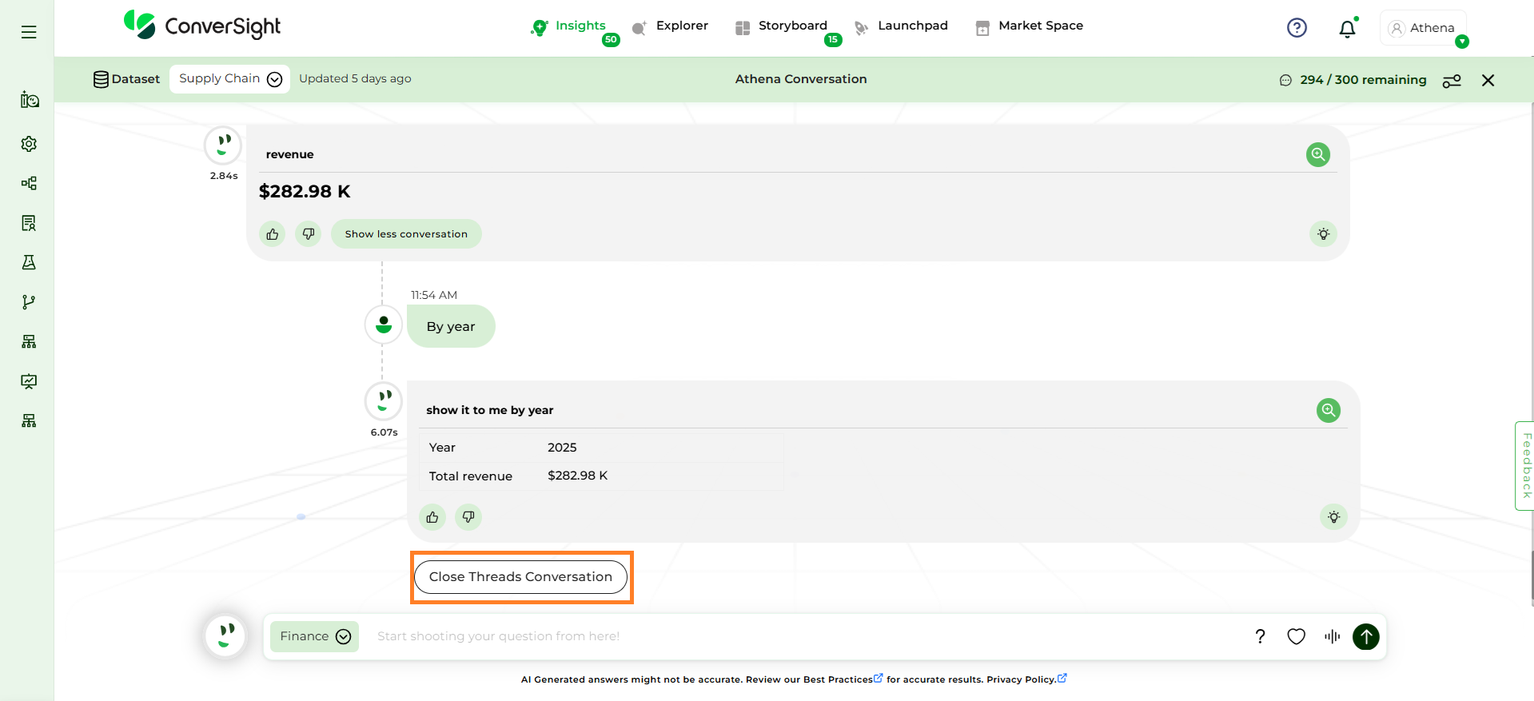Screen dimensions: 1534x701
Task: Open the hamburger menu
Action: point(29,32)
